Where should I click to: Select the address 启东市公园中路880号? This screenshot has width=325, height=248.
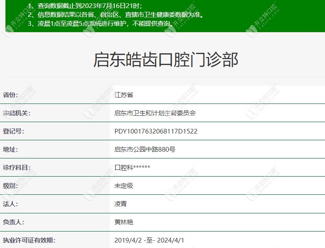[145, 150]
